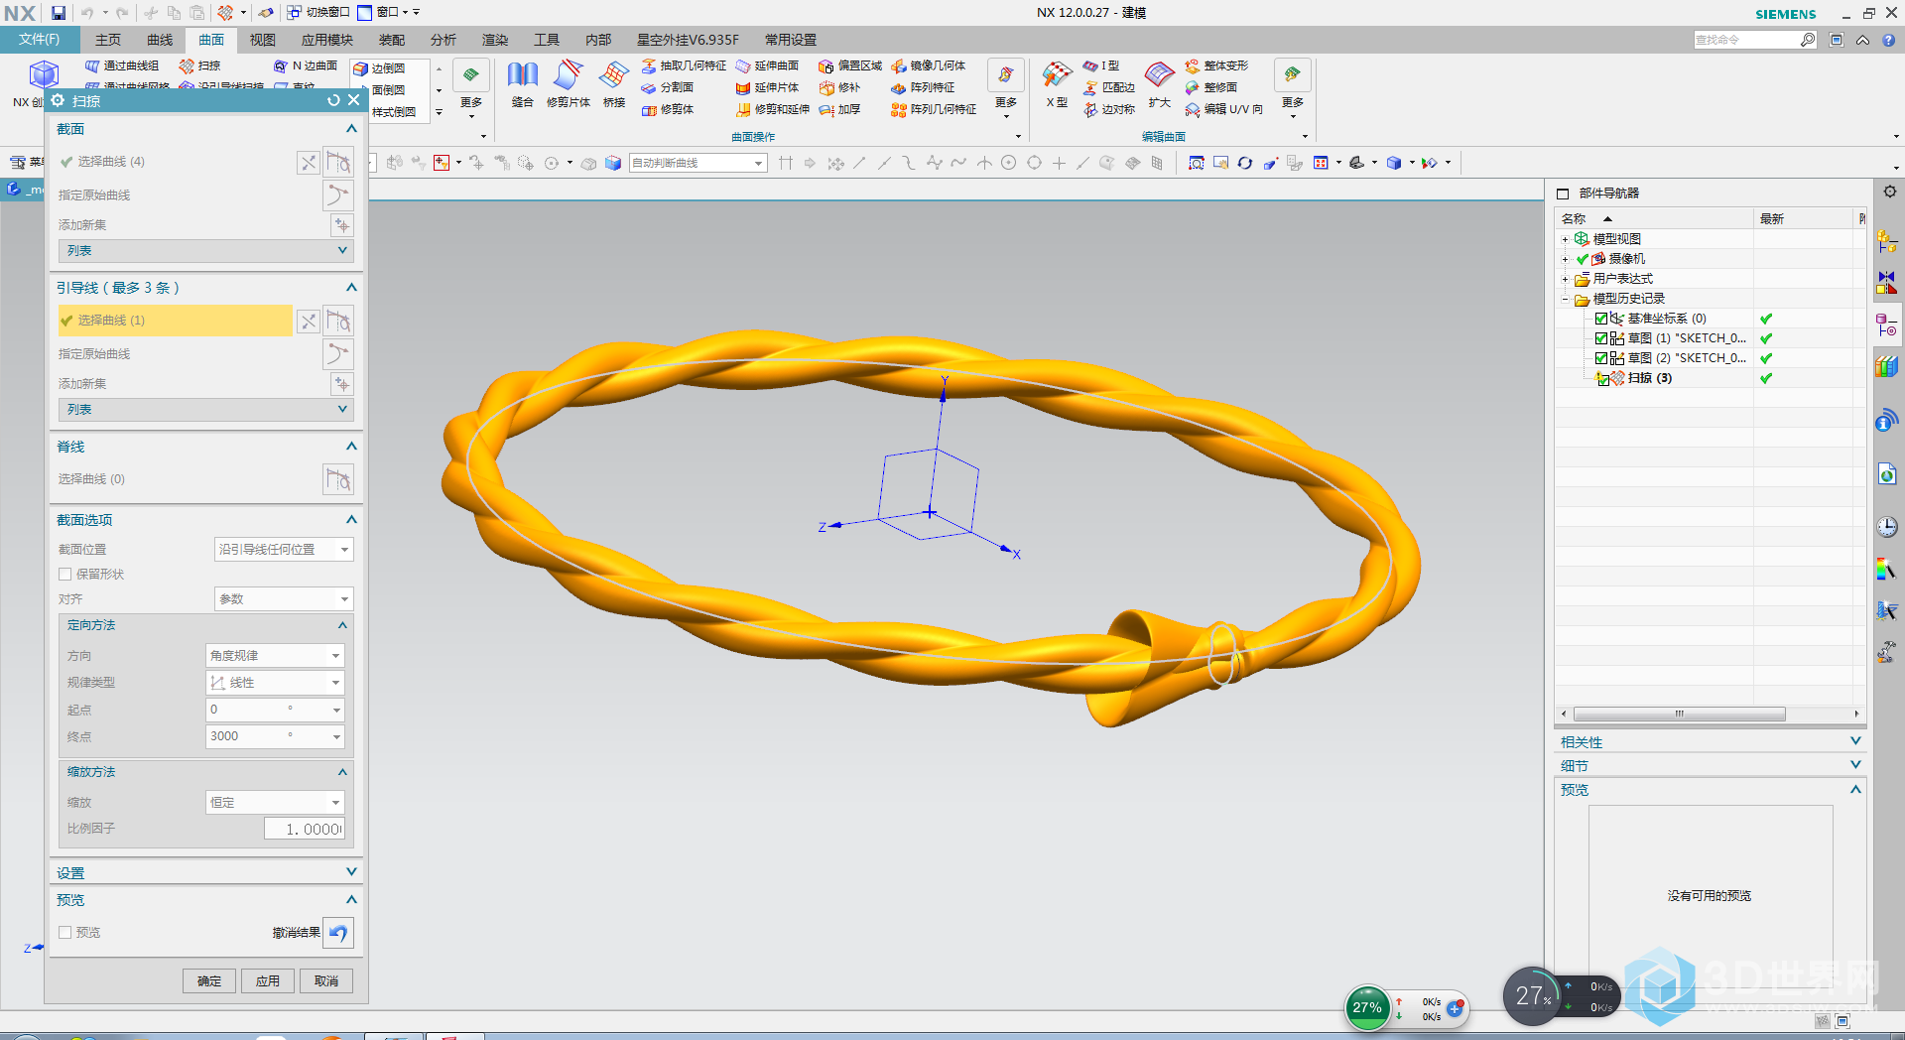Viewport: 1905px width, 1040px height.
Task: Click the clock history icon in sidebar
Action: 1886,527
